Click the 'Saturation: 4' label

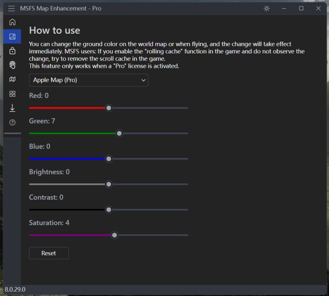(x=49, y=223)
